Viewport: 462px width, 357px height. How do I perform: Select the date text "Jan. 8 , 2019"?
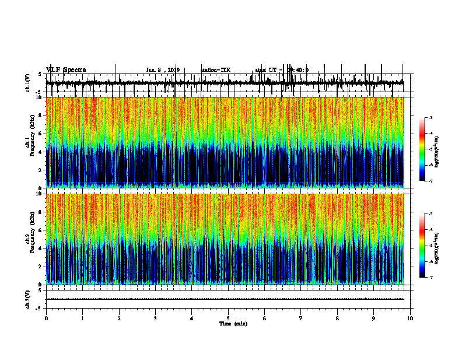pos(163,70)
